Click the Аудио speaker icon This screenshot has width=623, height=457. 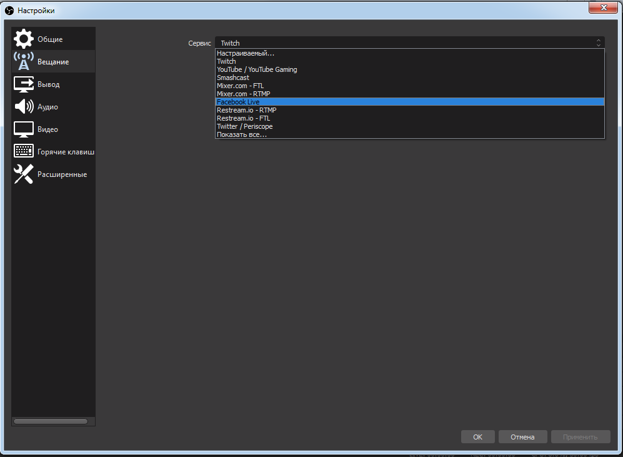24,106
